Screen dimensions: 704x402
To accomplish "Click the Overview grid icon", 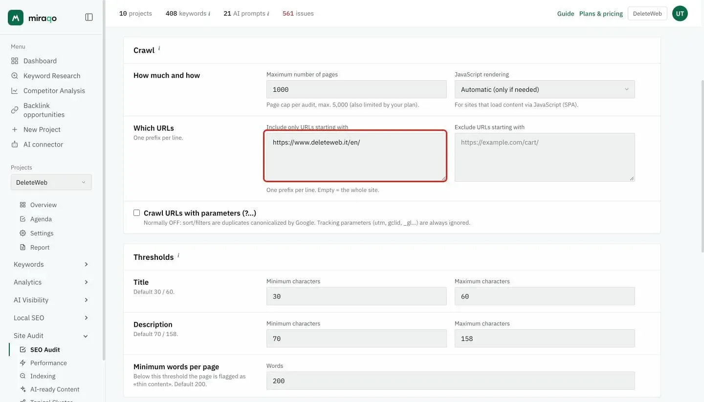I will [22, 205].
